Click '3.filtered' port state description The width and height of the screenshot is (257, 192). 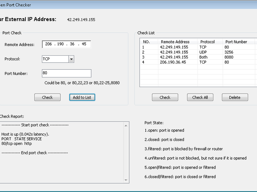click(184, 149)
